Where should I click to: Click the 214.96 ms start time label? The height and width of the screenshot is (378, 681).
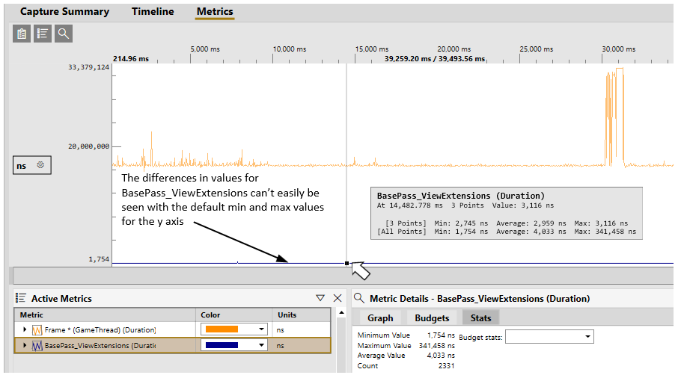[x=131, y=58]
